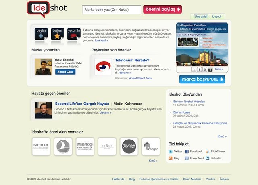Click the Friendfeed icon
258x185 pixels.
[x=187, y=158]
